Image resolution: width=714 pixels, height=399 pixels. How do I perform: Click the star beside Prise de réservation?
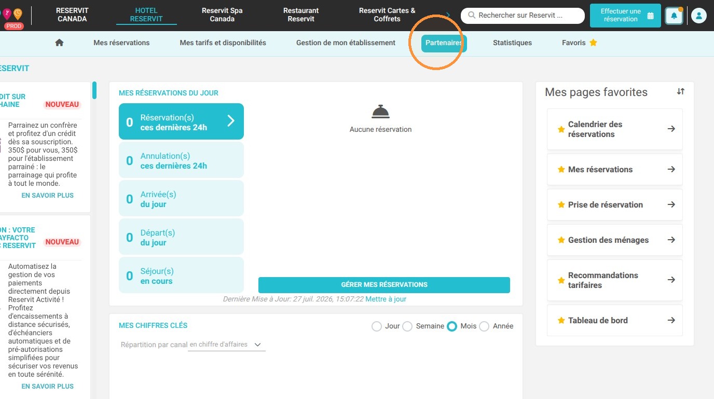pyautogui.click(x=561, y=205)
